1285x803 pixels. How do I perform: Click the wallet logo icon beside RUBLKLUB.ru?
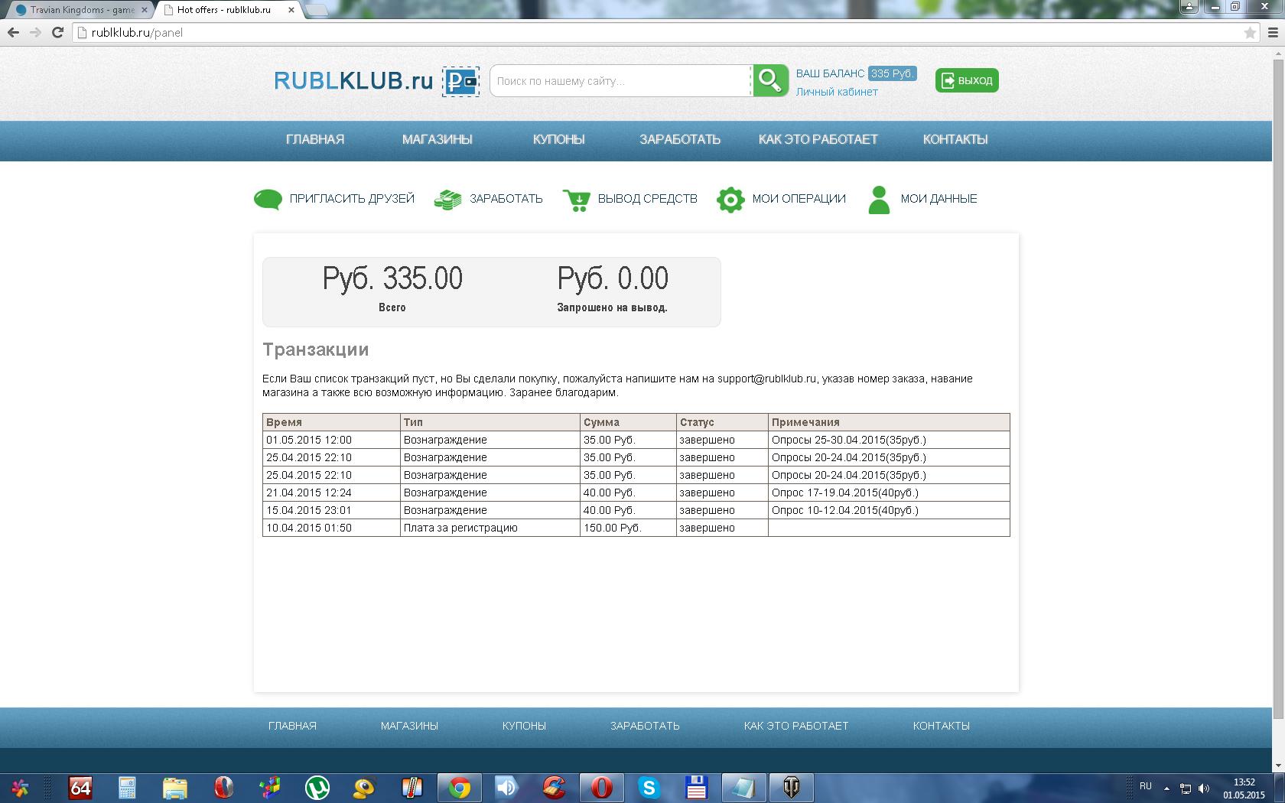[461, 81]
